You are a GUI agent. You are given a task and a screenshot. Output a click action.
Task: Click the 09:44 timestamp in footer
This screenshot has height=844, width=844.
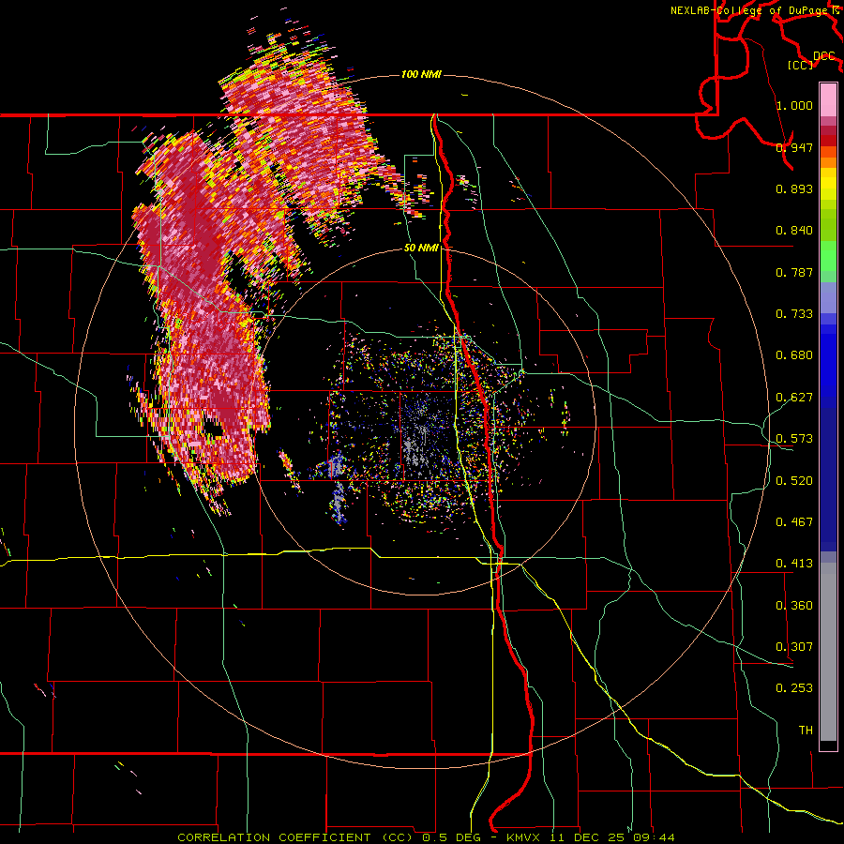point(654,837)
